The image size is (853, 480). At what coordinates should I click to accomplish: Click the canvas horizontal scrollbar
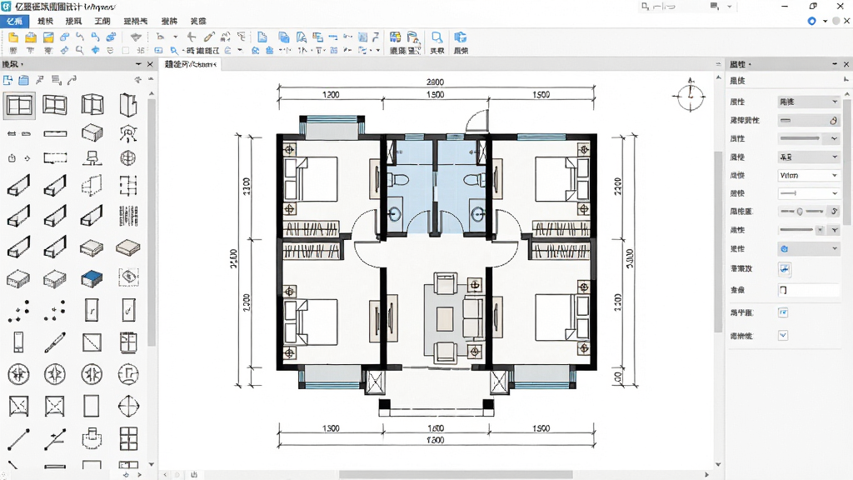point(456,474)
